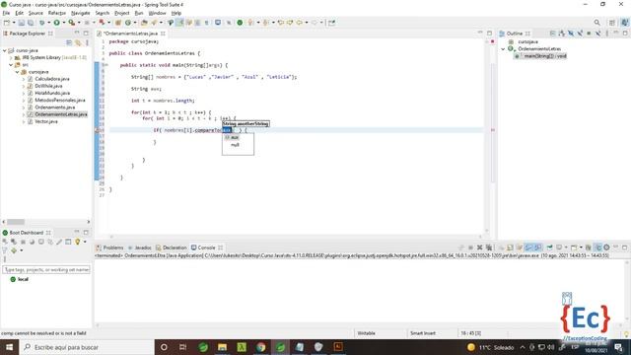Collapse the cursojava package node
631x355 pixels.
coord(18,72)
